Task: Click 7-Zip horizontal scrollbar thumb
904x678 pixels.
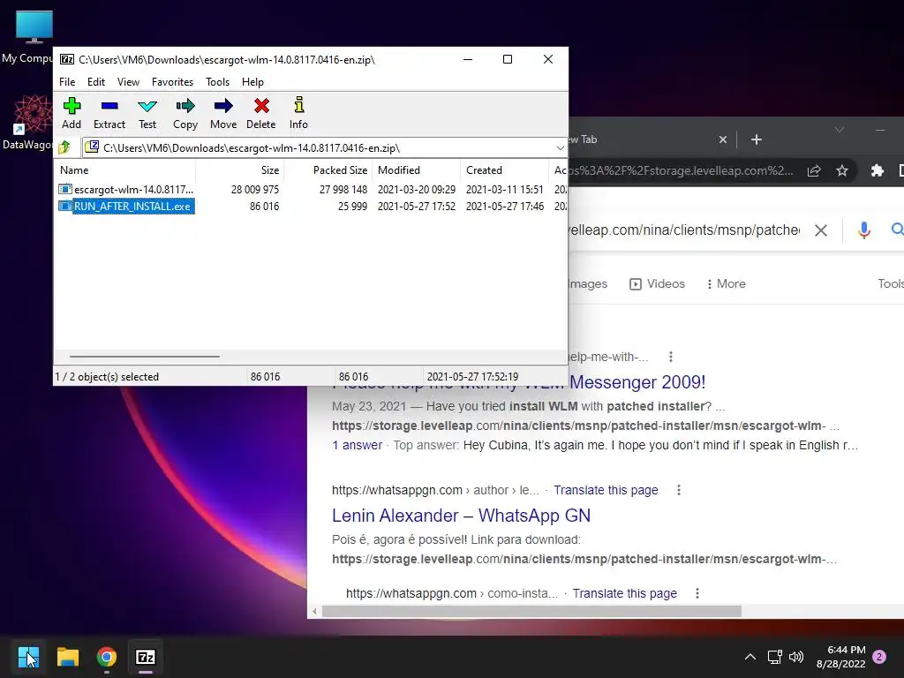Action: [145, 357]
